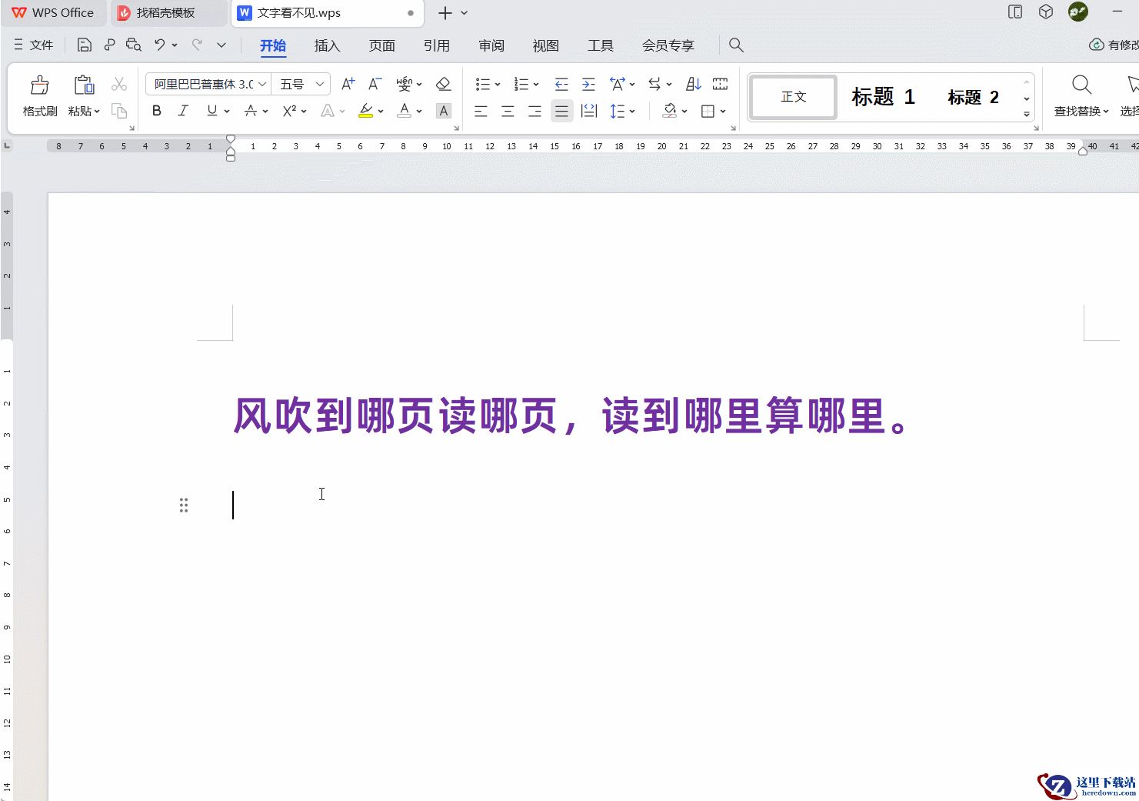1139x801 pixels.
Task: Open the font size dropdown (五号)
Action: (320, 84)
